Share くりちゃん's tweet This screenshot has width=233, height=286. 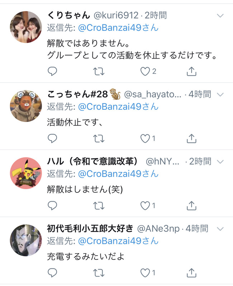pos(191,71)
